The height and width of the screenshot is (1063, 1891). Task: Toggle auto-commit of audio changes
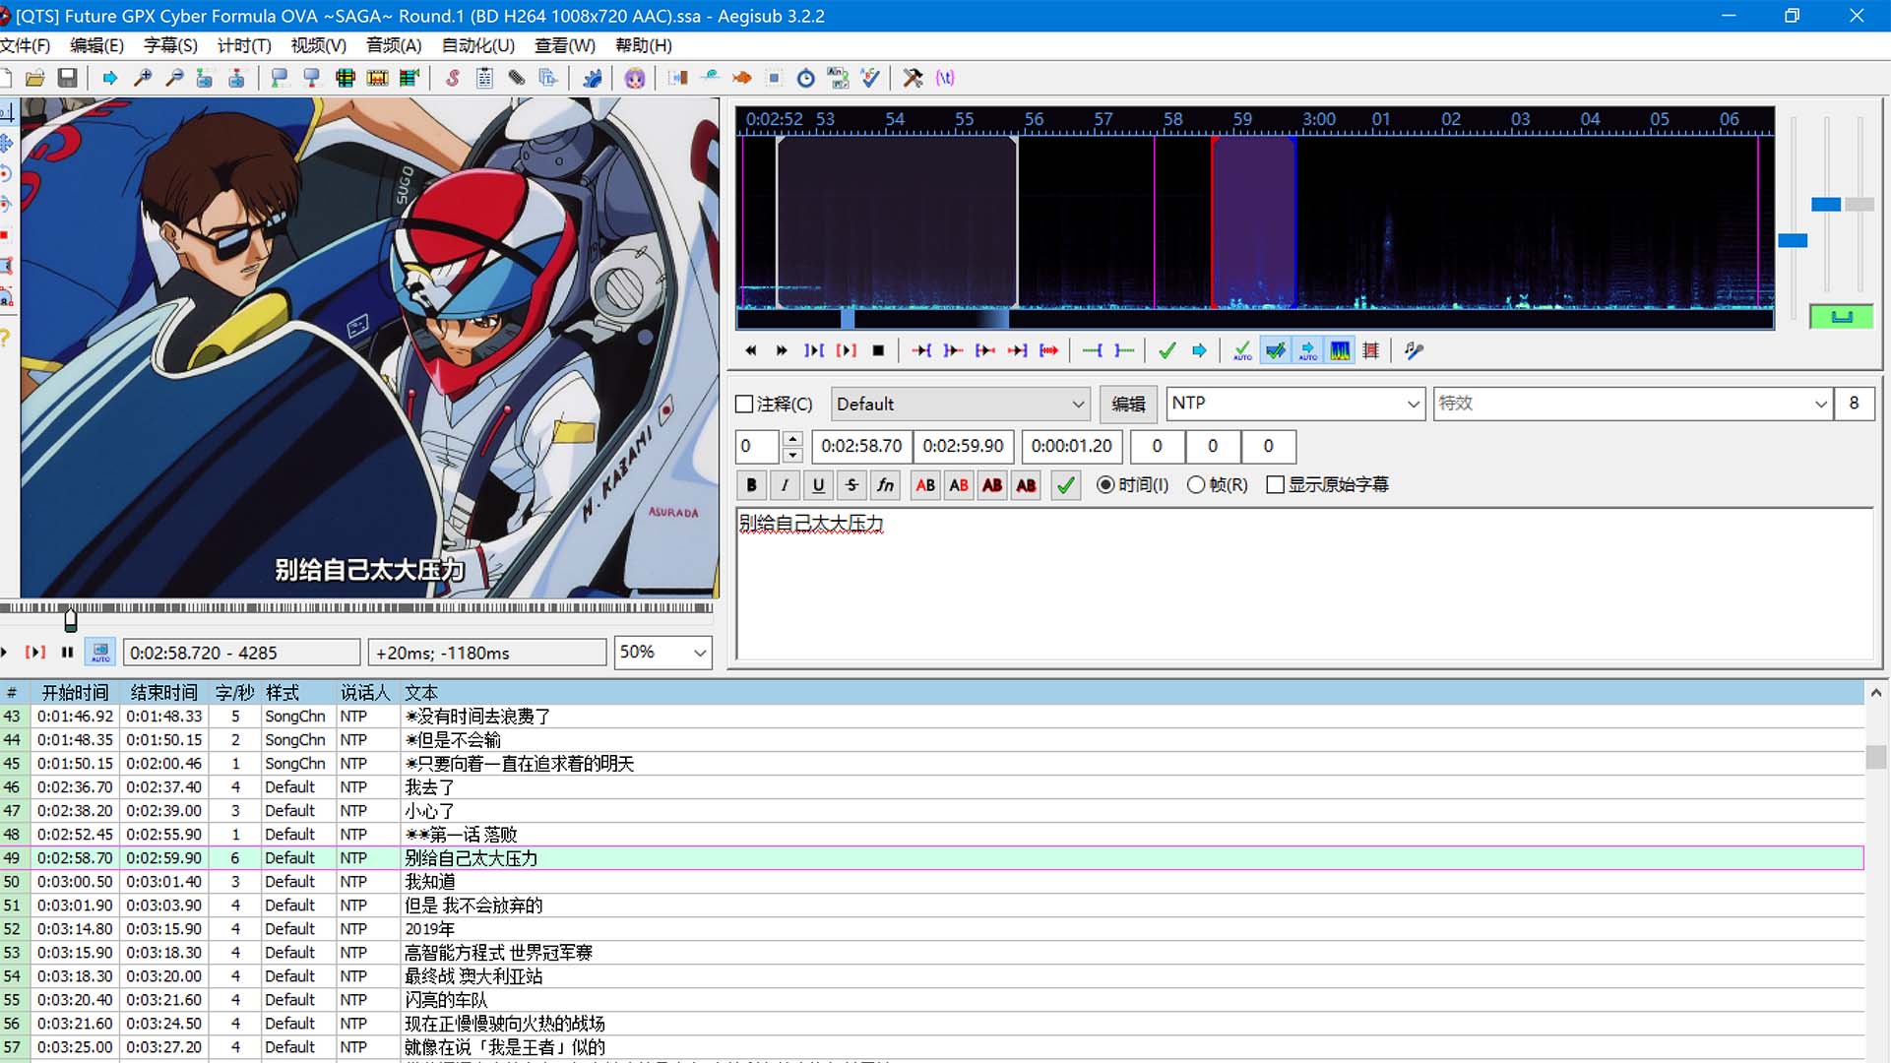click(1242, 350)
